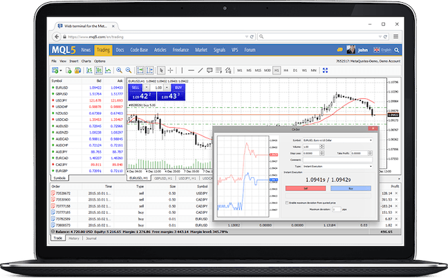448x278 pixels.
Task: Click the browser back arrow
Action: click(57, 37)
